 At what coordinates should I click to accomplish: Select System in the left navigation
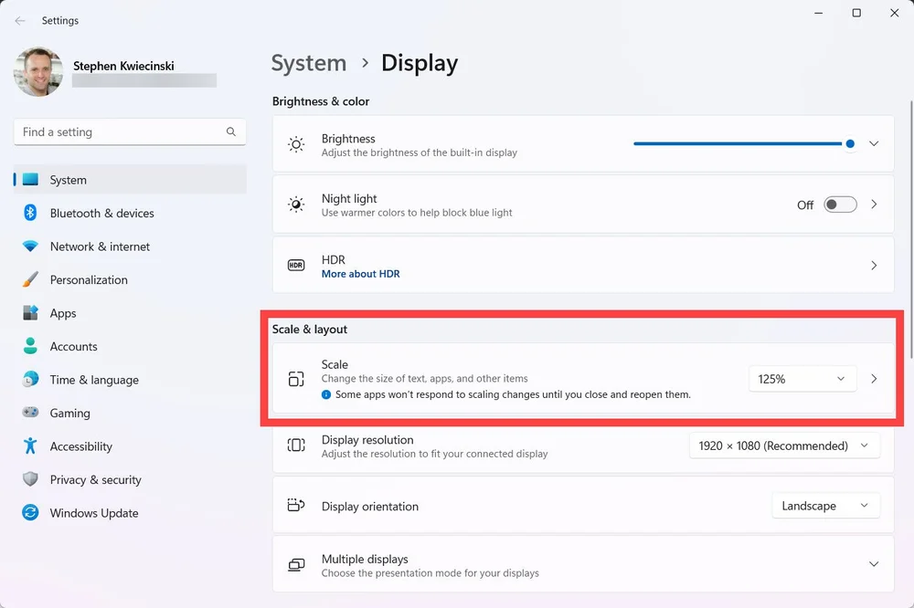coord(67,180)
